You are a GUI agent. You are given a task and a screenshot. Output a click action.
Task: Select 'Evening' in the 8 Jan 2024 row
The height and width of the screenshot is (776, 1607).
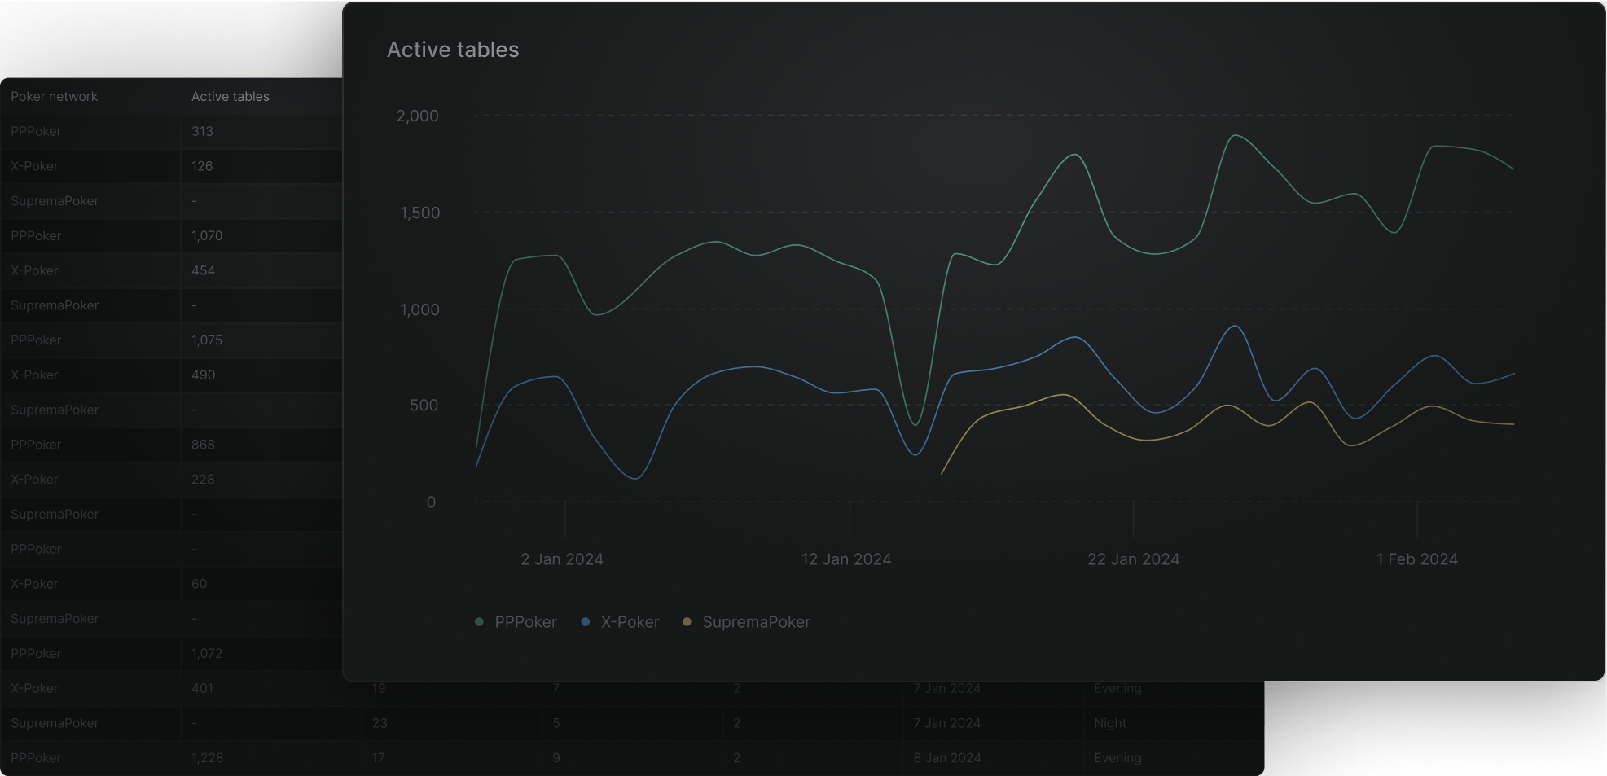(x=1117, y=758)
